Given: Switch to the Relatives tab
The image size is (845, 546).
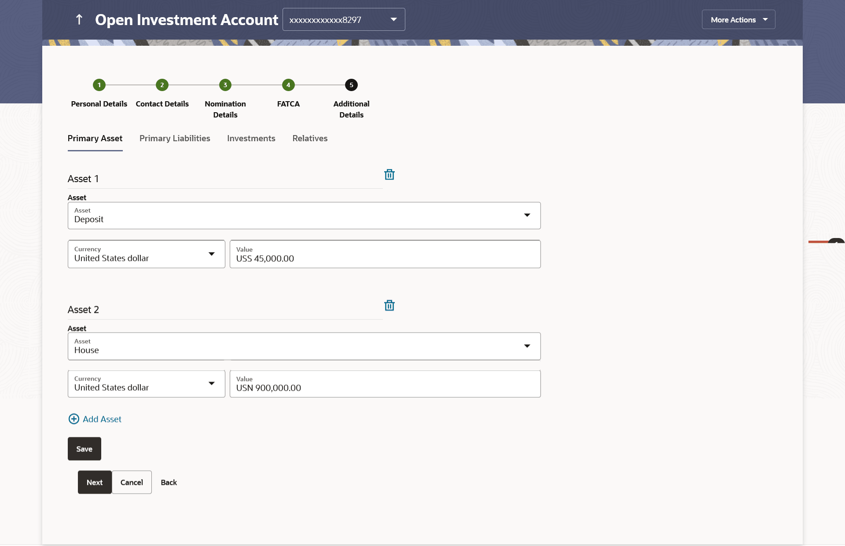Looking at the screenshot, I should pyautogui.click(x=310, y=139).
